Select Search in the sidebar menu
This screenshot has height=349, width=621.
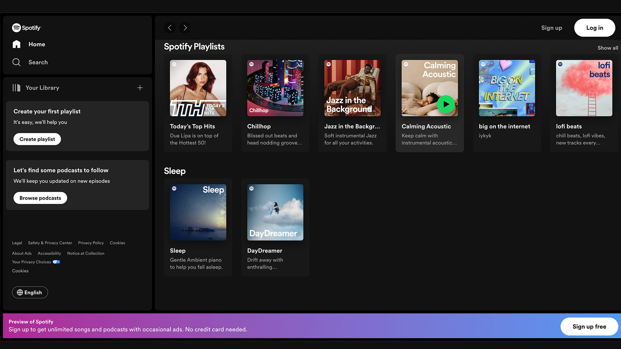[38, 62]
